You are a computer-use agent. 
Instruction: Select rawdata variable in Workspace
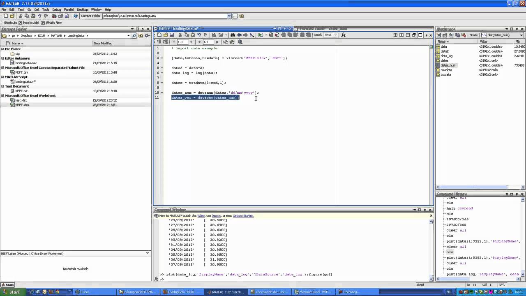point(446,70)
